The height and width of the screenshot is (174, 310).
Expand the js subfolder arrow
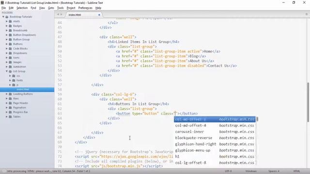[10, 85]
